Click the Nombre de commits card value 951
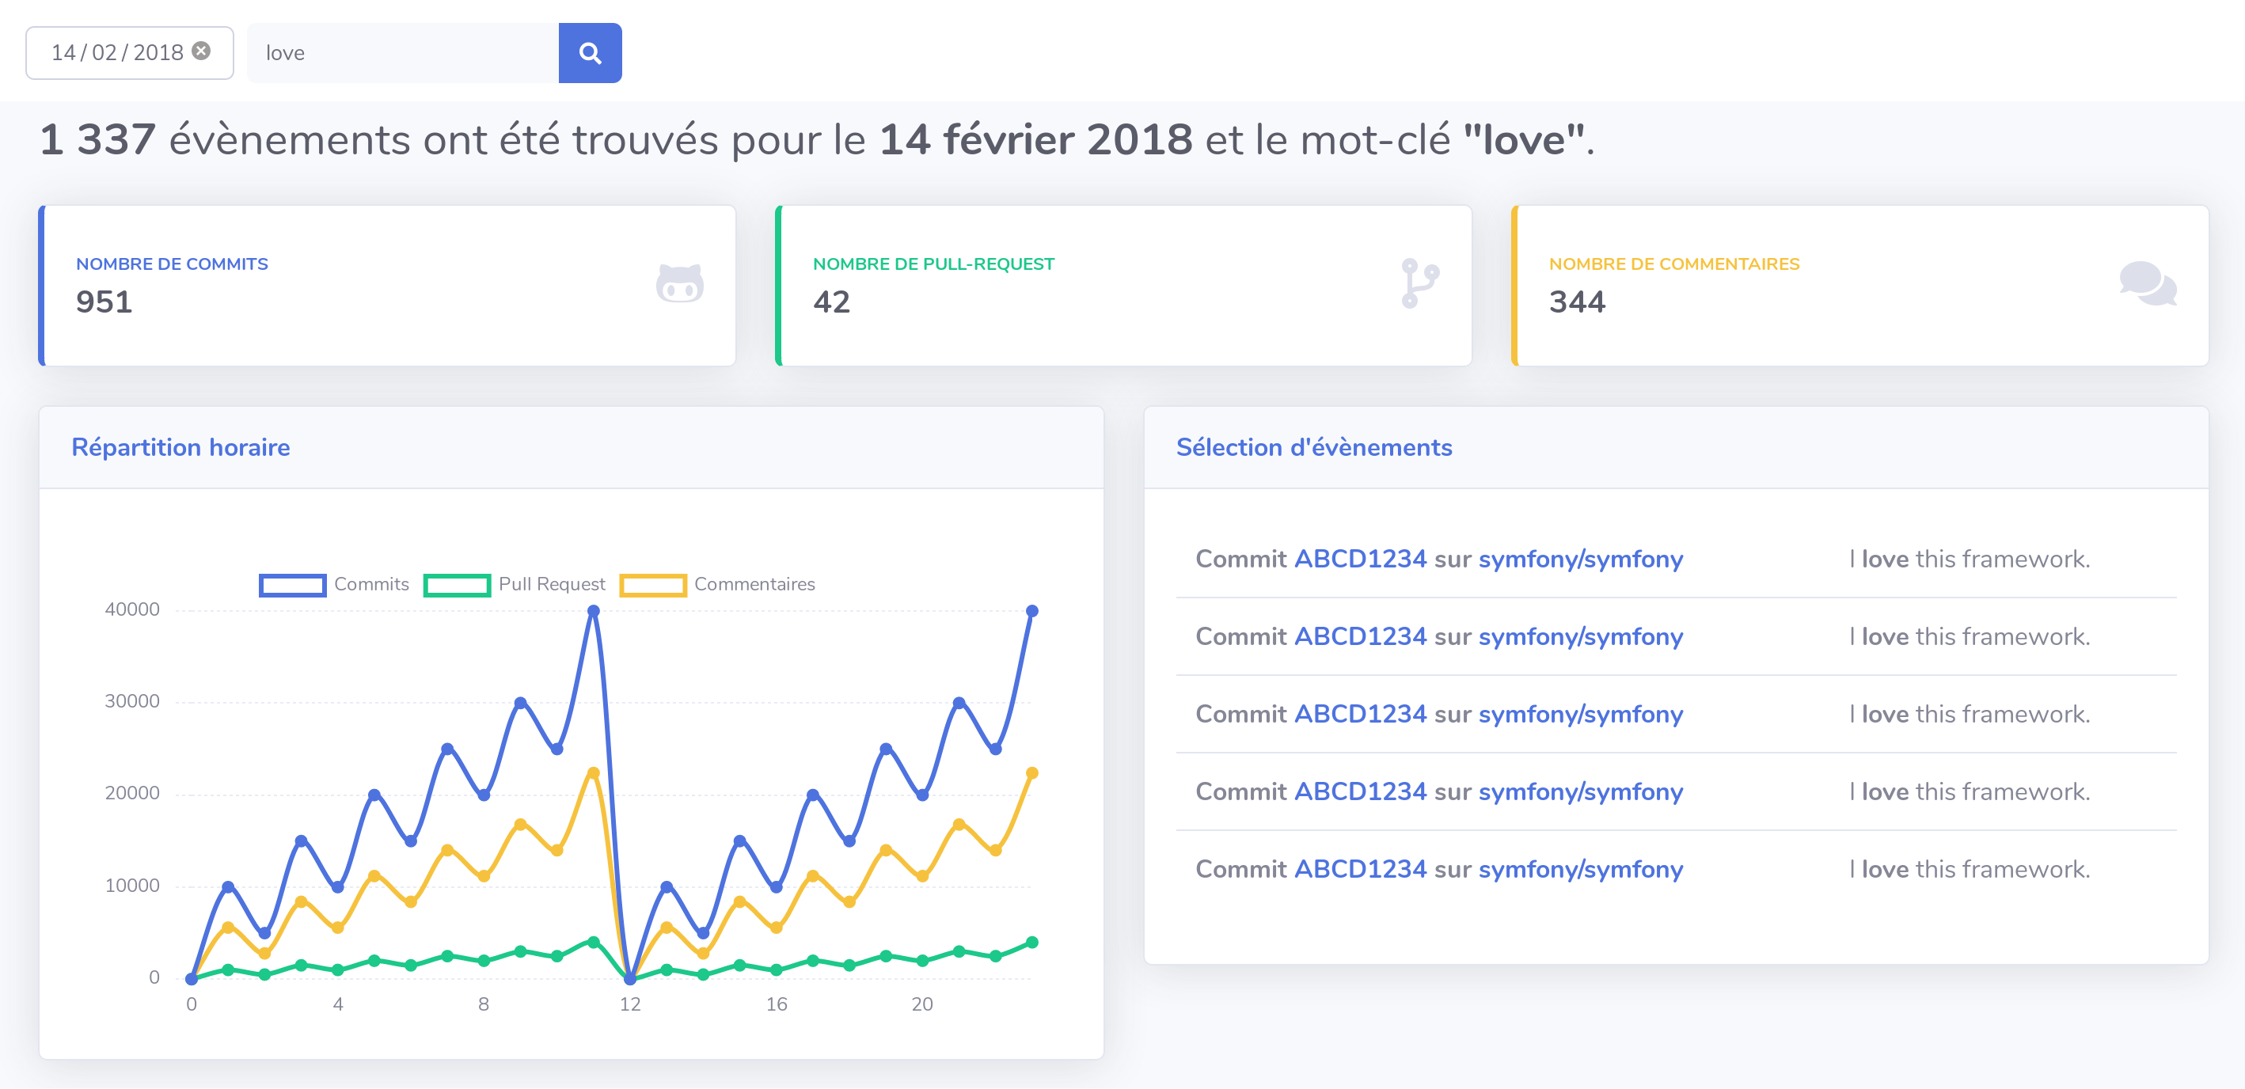The height and width of the screenshot is (1089, 2245). (104, 302)
